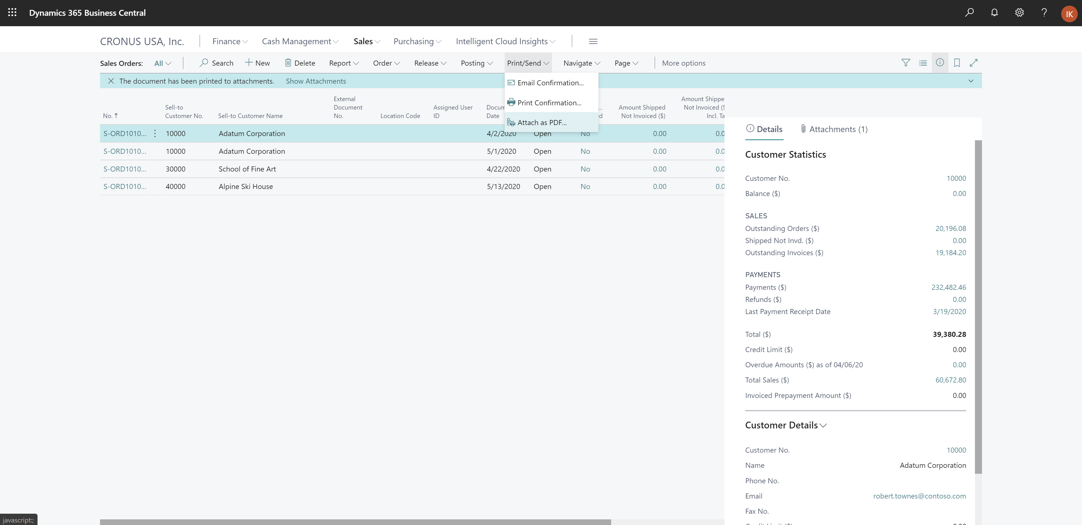Select the Details tab
This screenshot has width=1082, height=525.
[x=764, y=129]
